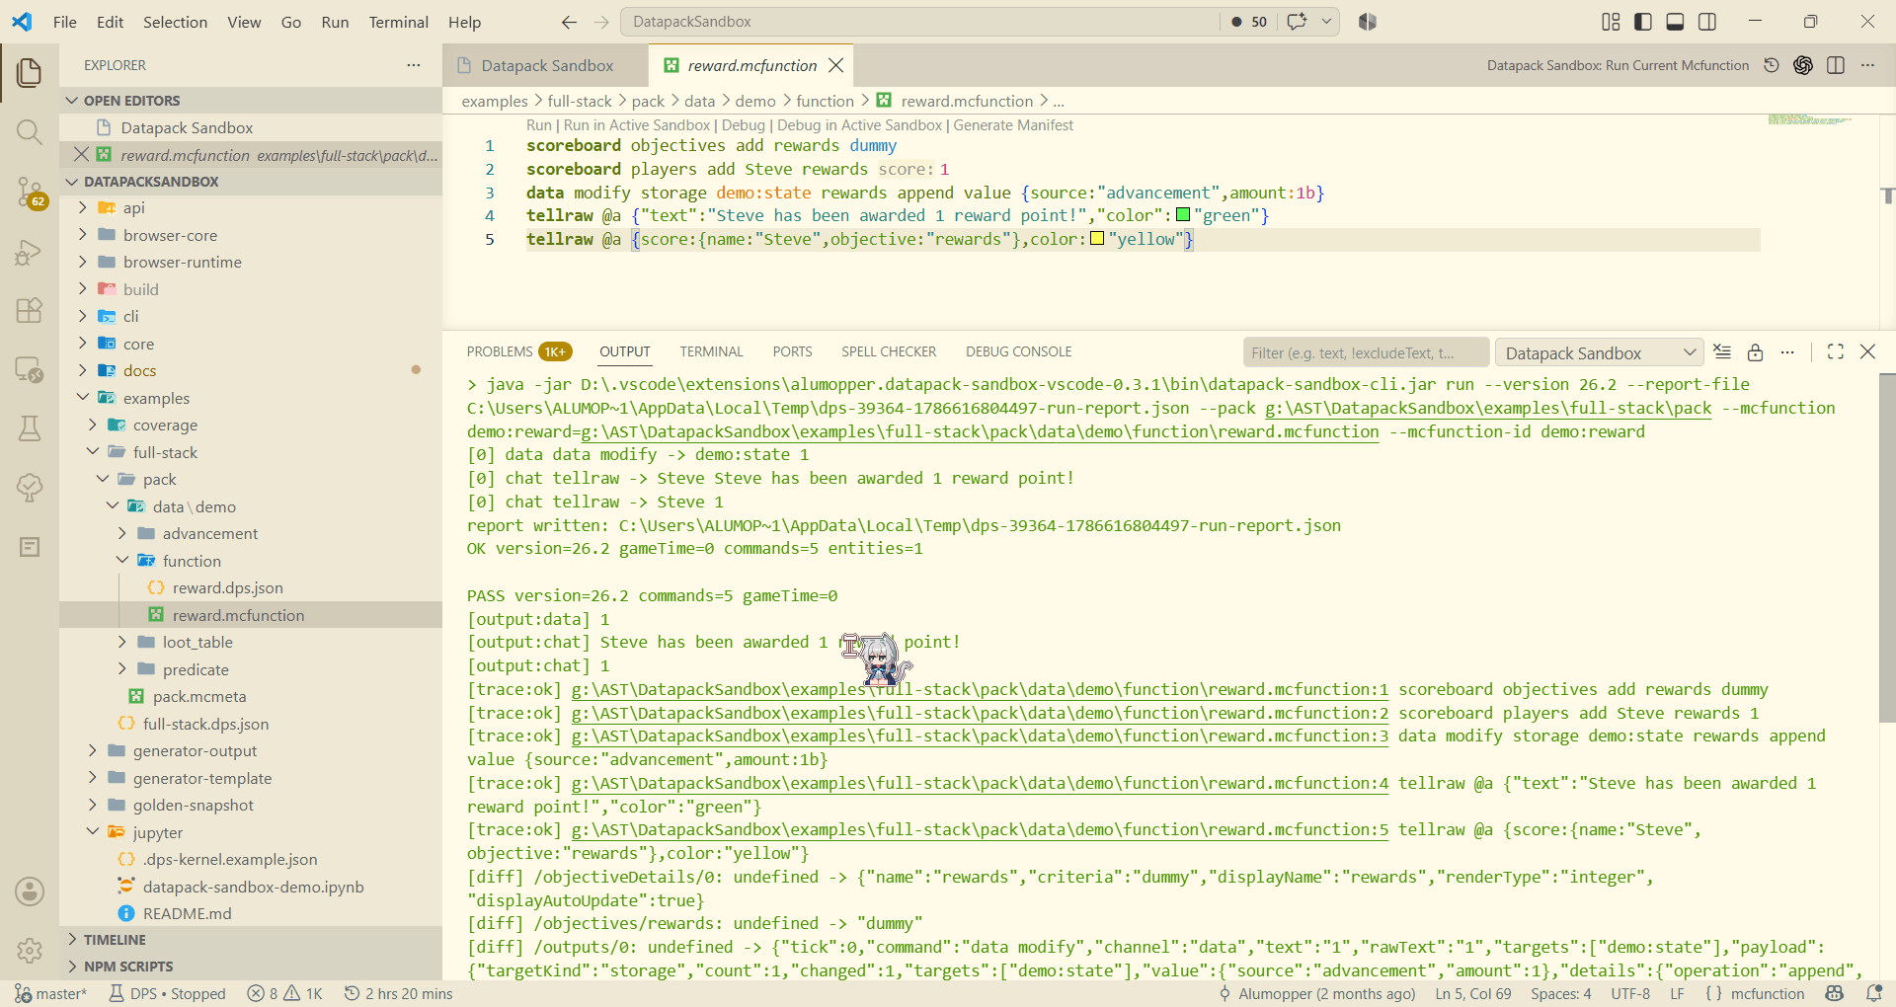The image size is (1896, 1007).
Task: Open the chat icon in title bar
Action: click(x=1297, y=22)
